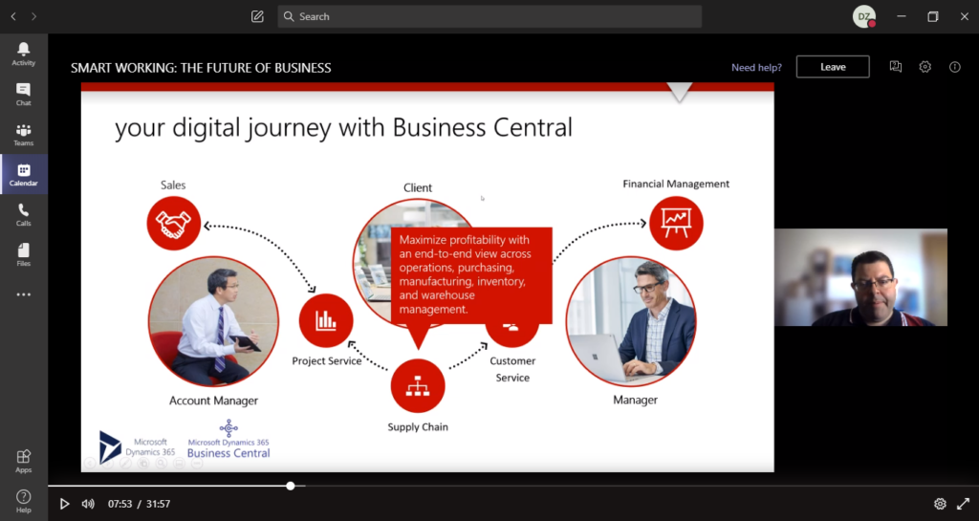Click the presenter webcam video
The width and height of the screenshot is (979, 521).
(860, 277)
